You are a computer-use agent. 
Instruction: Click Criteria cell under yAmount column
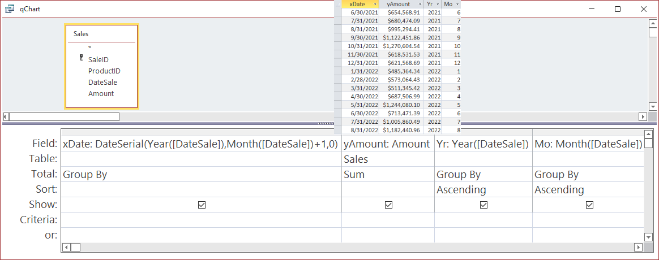point(388,220)
